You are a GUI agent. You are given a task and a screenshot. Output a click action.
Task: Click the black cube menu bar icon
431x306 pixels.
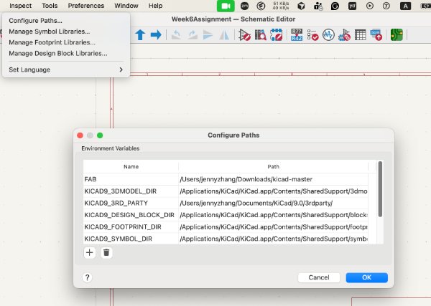(301, 6)
